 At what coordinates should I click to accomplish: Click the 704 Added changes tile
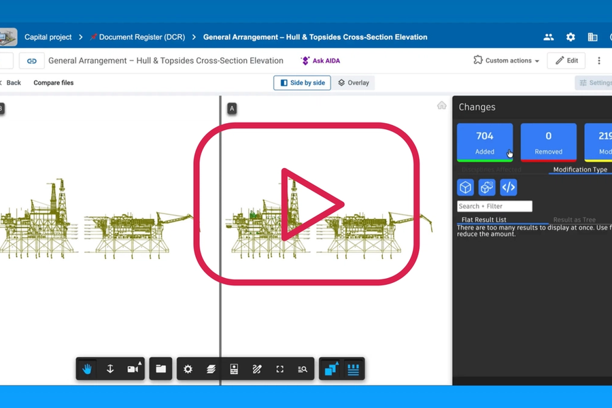(485, 143)
